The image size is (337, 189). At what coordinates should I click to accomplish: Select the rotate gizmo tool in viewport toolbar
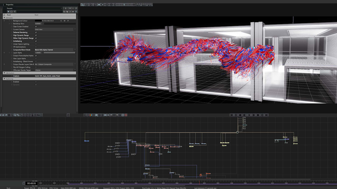click(87, 4)
